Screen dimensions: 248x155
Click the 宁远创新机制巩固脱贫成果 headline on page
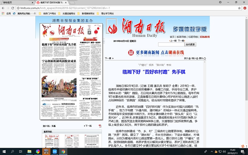pyautogui.click(x=59, y=61)
